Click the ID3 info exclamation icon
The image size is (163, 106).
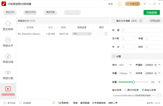(141, 21)
